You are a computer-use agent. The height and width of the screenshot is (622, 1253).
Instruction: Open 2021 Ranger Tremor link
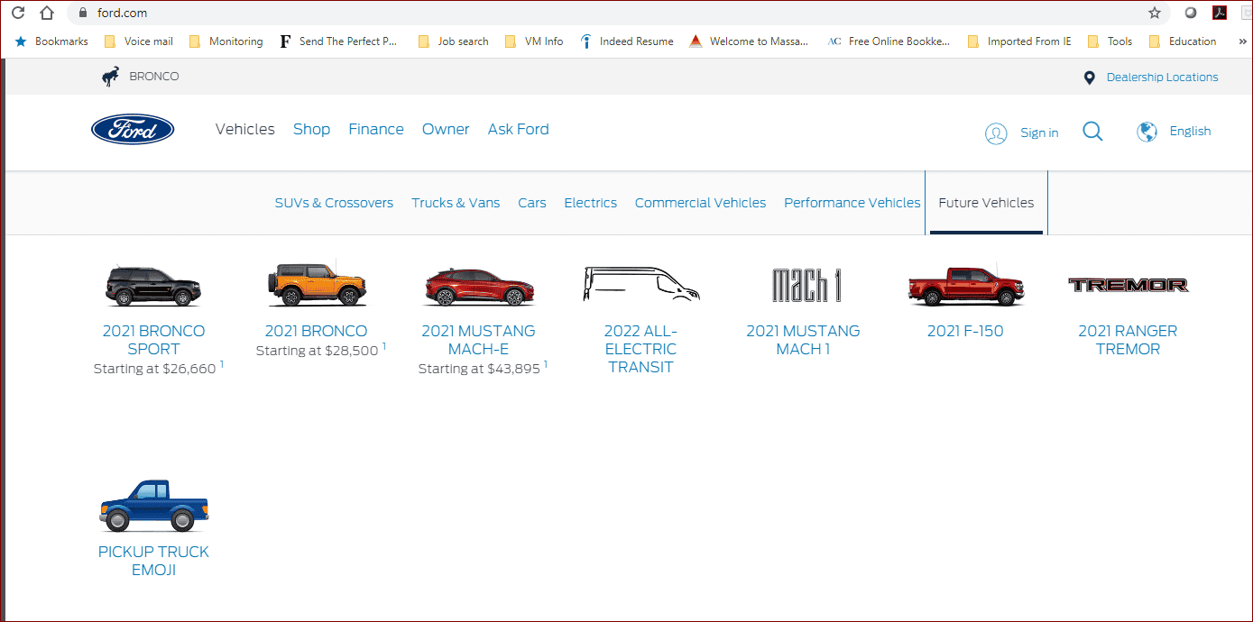[x=1128, y=340]
